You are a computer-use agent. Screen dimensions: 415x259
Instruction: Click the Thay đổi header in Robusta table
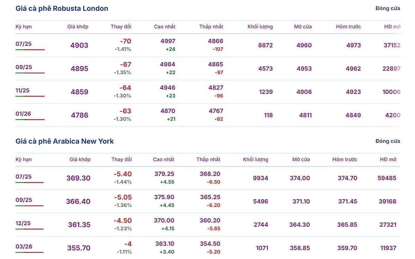[x=121, y=27]
